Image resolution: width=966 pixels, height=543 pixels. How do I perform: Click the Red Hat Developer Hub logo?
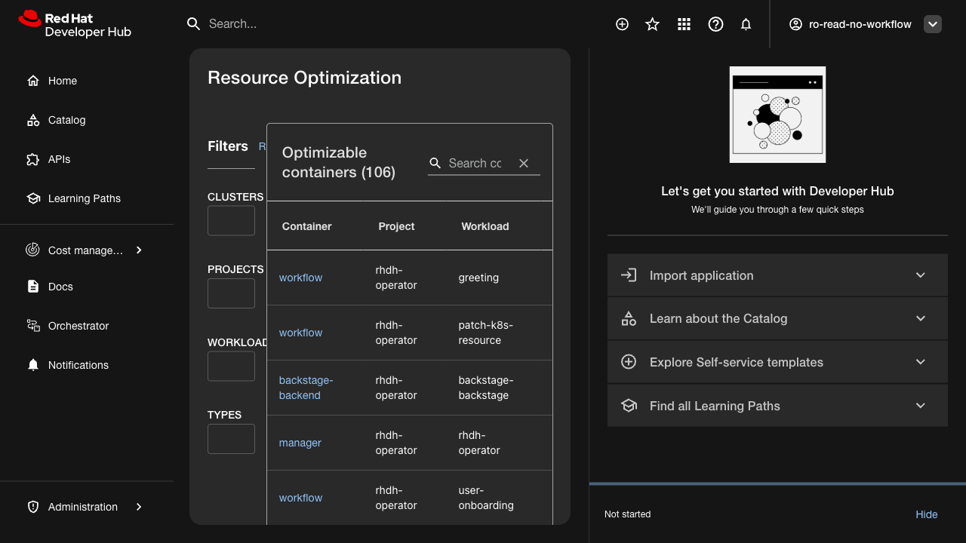point(75,24)
